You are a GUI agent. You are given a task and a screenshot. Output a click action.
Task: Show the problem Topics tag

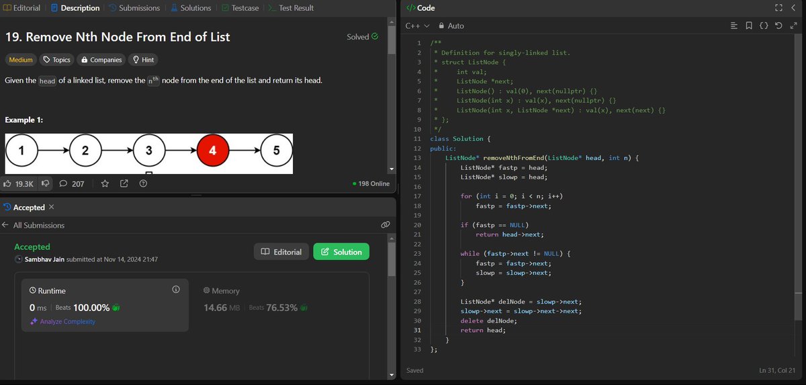coord(56,60)
